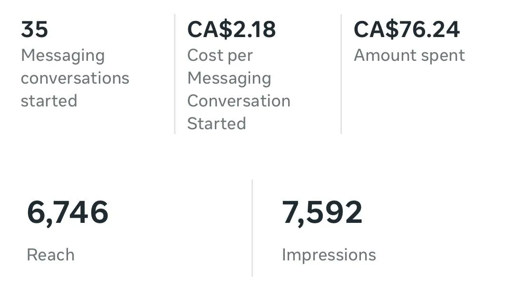
Task: Click the word Messaging in middle metric
Action: click(x=229, y=78)
